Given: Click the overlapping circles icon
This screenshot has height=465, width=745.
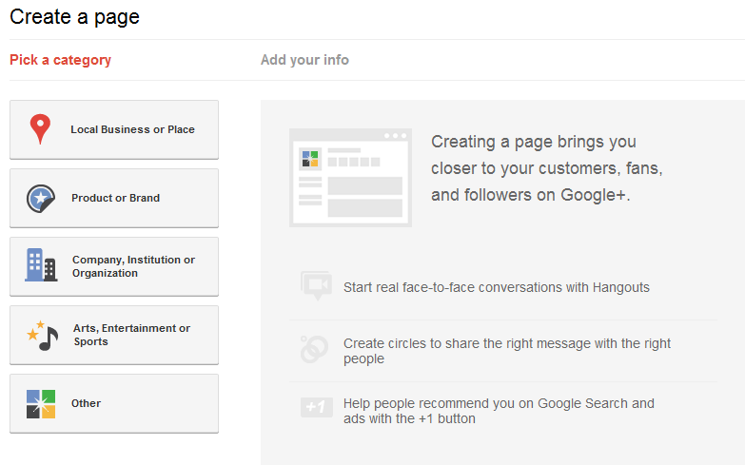Looking at the screenshot, I should point(314,350).
